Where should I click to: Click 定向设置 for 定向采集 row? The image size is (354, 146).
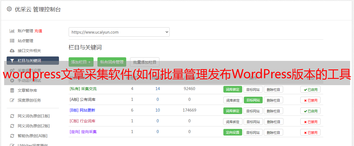coord(233,132)
